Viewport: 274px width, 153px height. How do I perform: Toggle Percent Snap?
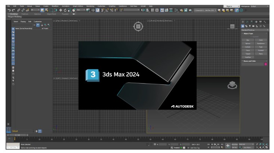point(111,10)
